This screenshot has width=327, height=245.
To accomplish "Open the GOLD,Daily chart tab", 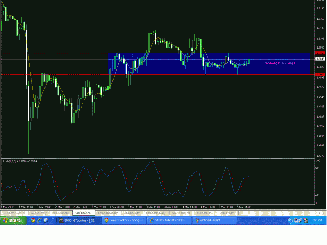I will coord(39,213).
